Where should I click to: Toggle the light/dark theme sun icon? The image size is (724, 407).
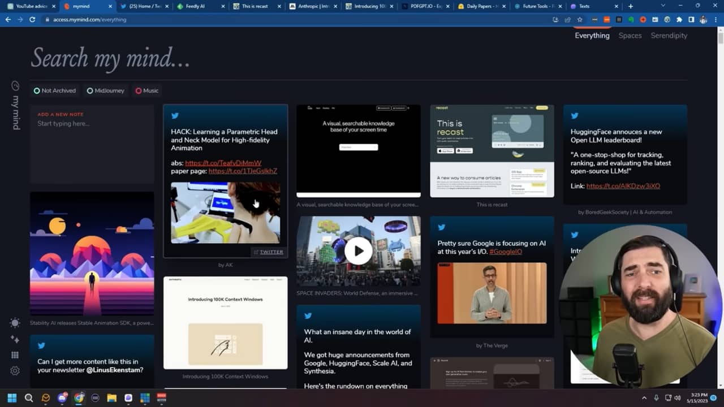[15, 323]
